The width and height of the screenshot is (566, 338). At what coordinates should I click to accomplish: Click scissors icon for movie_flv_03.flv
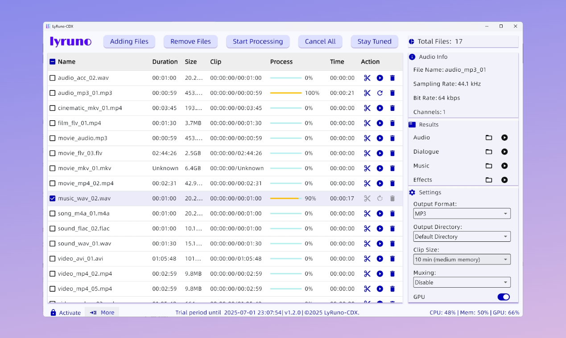coord(367,153)
